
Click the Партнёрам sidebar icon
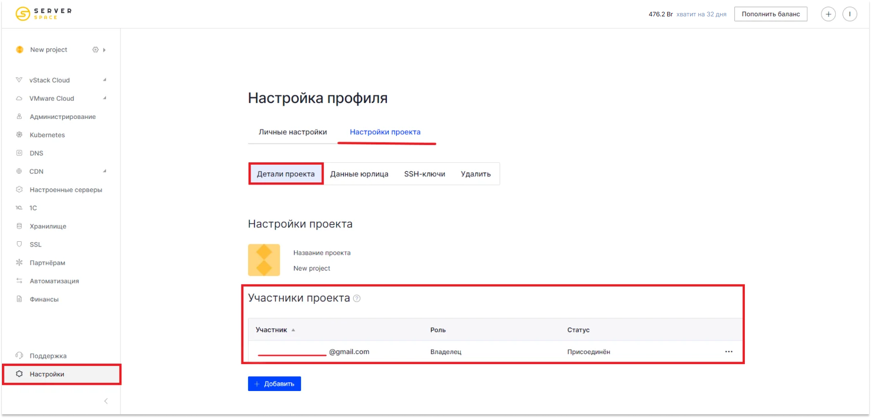tap(19, 262)
